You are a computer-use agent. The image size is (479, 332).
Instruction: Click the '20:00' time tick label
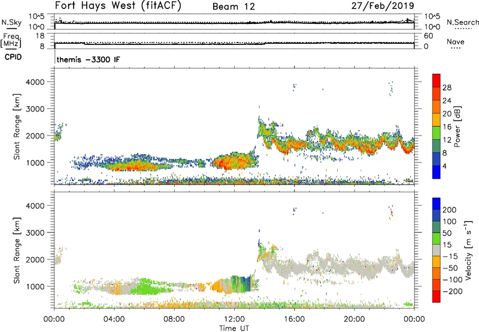tap(354, 319)
